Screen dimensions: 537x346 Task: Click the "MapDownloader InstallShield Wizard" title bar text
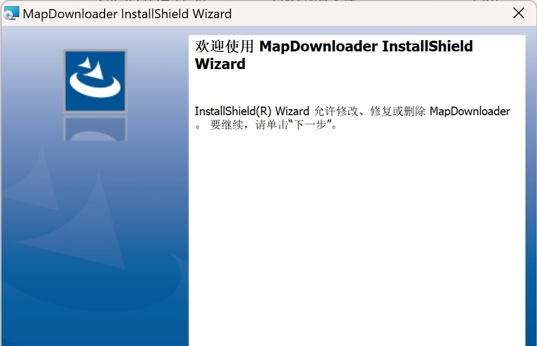click(x=127, y=14)
